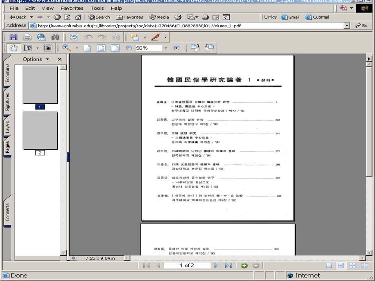
Task: Select the red pen Sign tool
Action: coord(155,37)
